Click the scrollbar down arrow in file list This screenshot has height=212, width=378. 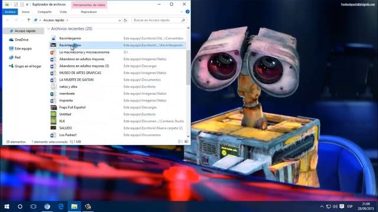[188, 136]
